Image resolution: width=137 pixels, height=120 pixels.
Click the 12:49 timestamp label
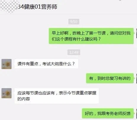74,52
